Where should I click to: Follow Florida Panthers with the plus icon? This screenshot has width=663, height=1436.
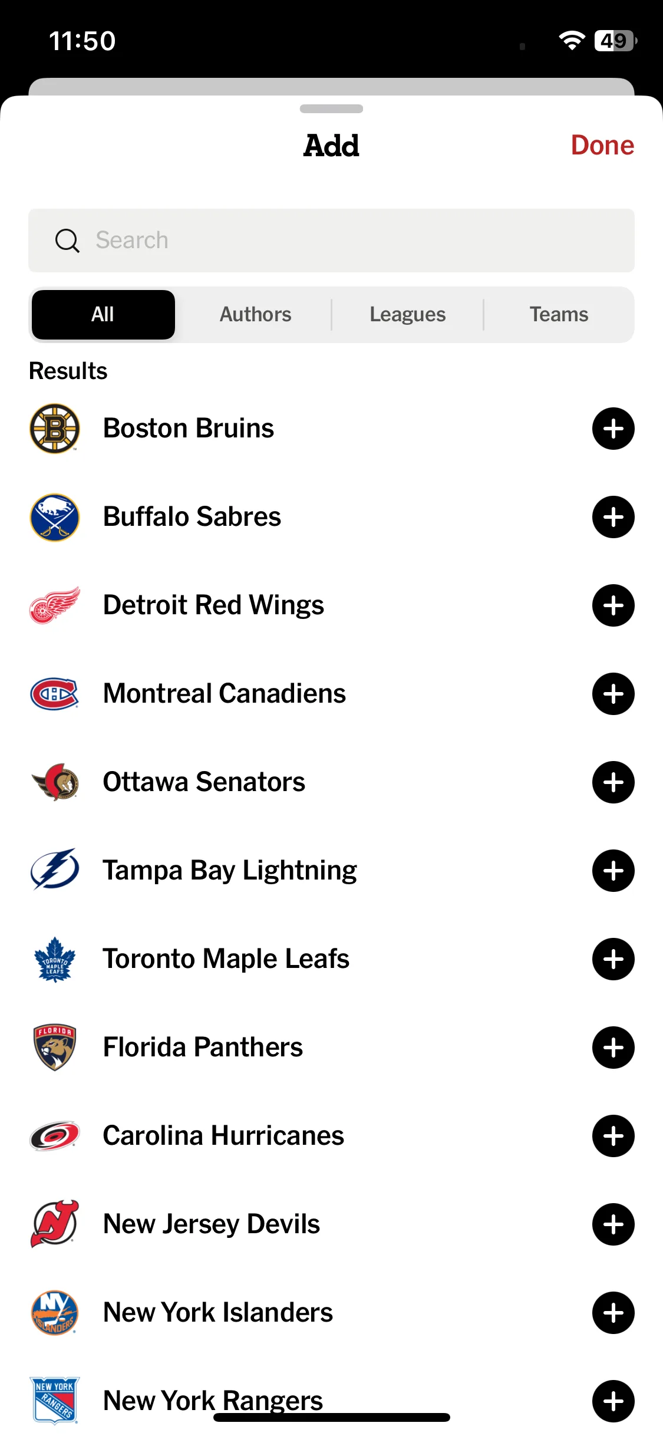[x=613, y=1048]
